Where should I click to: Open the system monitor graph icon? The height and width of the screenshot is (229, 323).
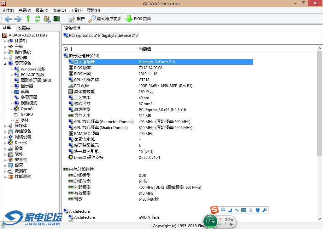(x=57, y=19)
